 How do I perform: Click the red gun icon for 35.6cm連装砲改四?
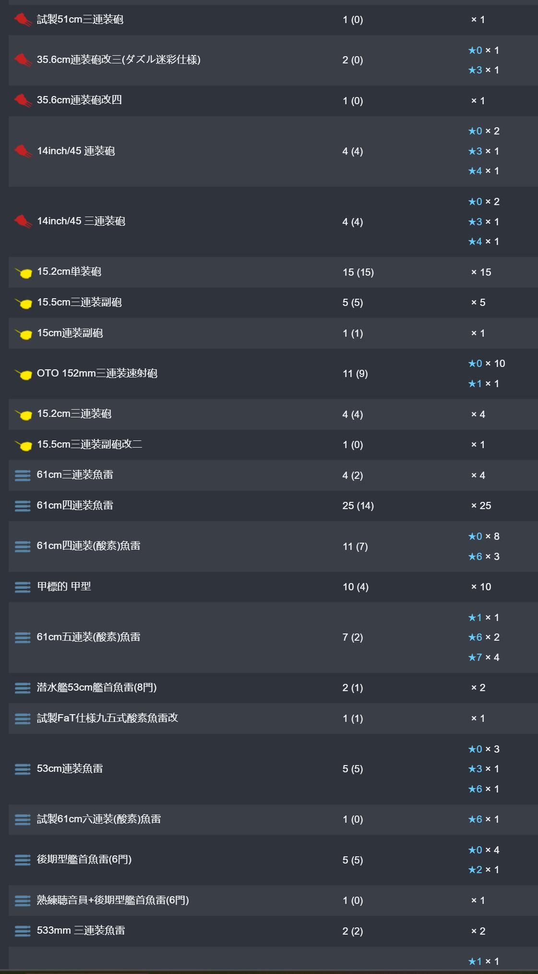click(x=23, y=100)
